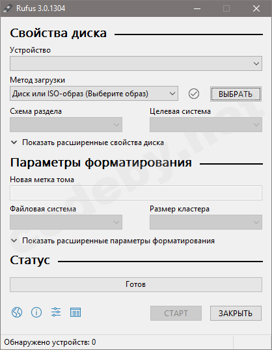This screenshot has height=350, width=272.
Task: Open language selection globe icon
Action: pos(17,312)
